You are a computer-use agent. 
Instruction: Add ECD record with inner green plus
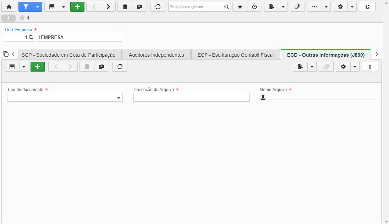pos(38,67)
